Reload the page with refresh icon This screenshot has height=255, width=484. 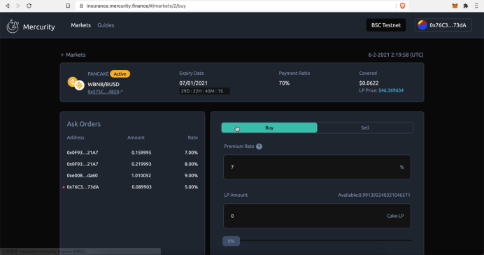[29, 6]
